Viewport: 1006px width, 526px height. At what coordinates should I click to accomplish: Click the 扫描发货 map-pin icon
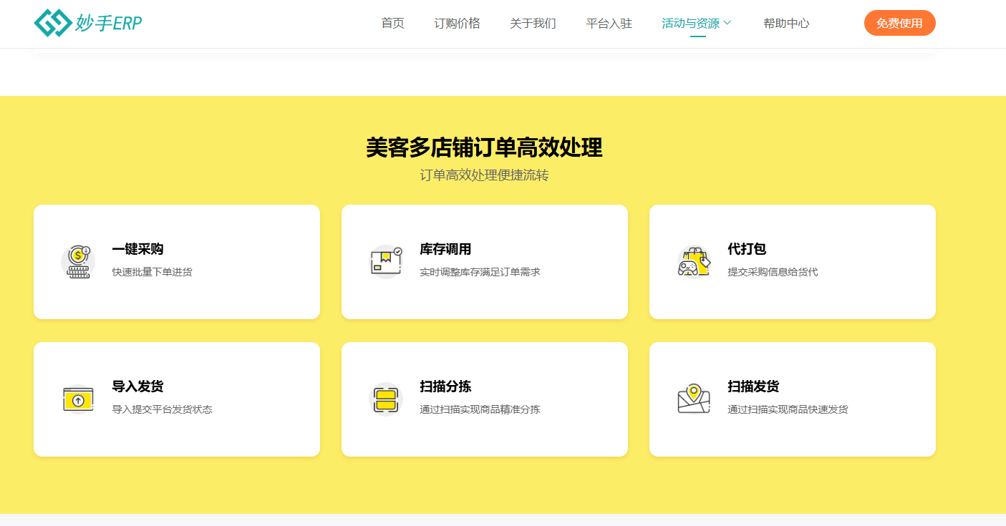pyautogui.click(x=693, y=399)
